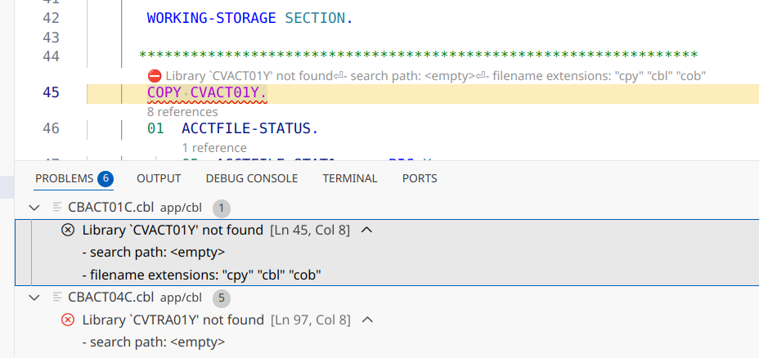759x358 pixels.
Task: Click the error icon beside CVTRA01Y problem
Action: pyautogui.click(x=69, y=320)
